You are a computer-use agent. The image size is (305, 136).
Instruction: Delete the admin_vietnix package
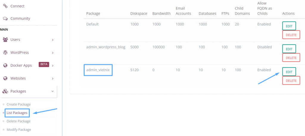point(291,81)
